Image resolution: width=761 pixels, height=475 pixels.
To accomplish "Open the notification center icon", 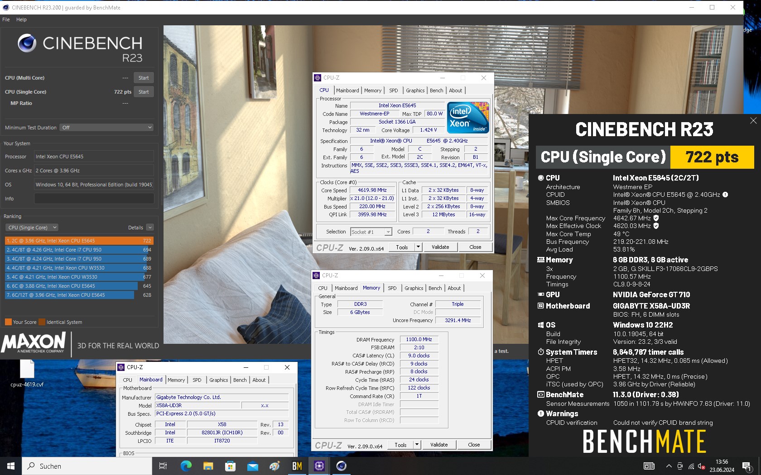I will tap(747, 466).
